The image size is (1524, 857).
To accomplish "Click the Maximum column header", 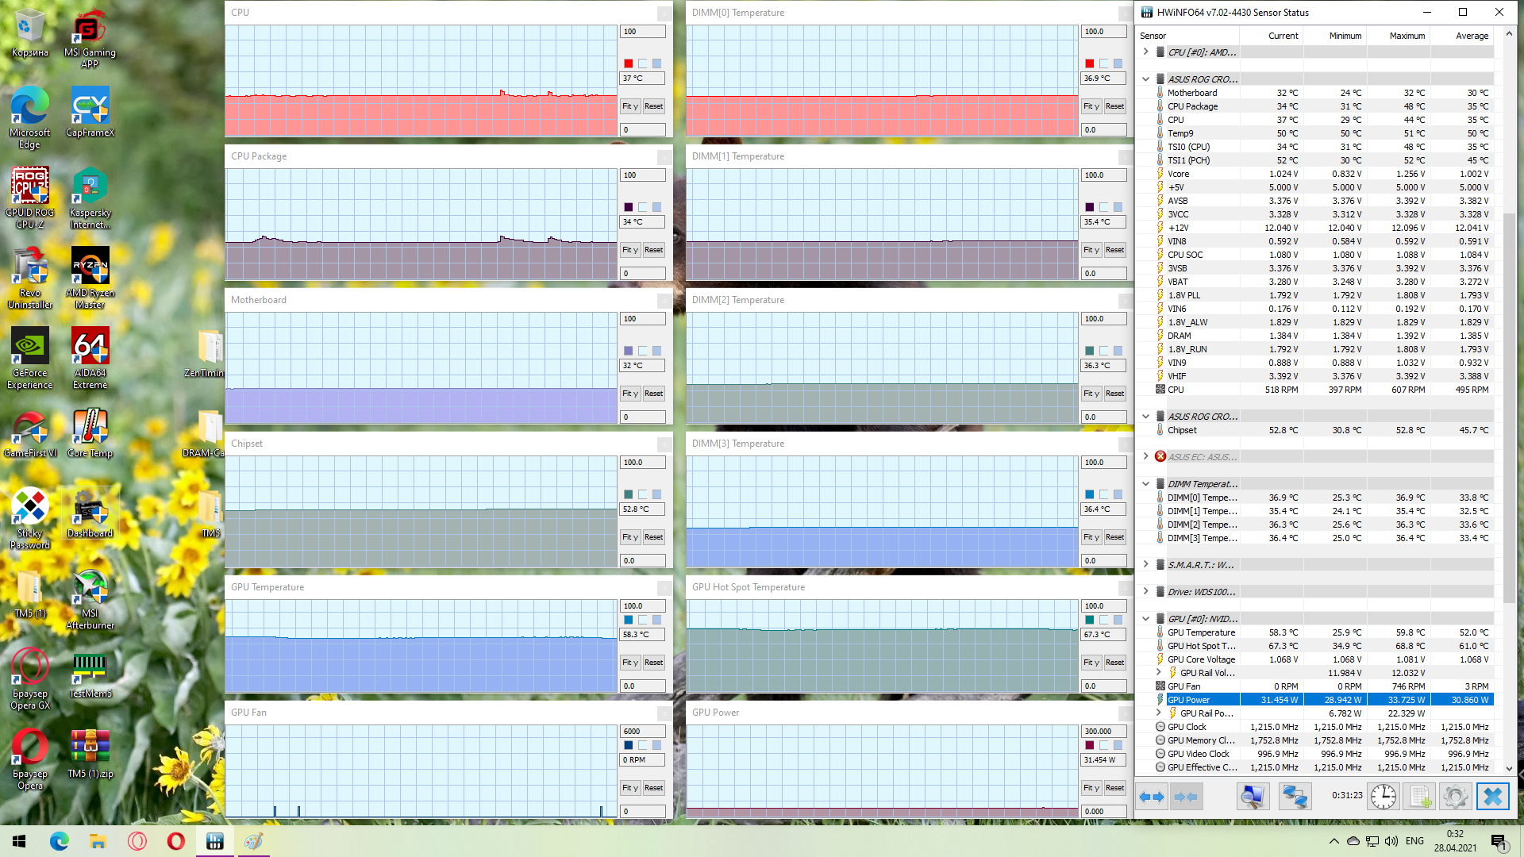I will click(x=1407, y=36).
